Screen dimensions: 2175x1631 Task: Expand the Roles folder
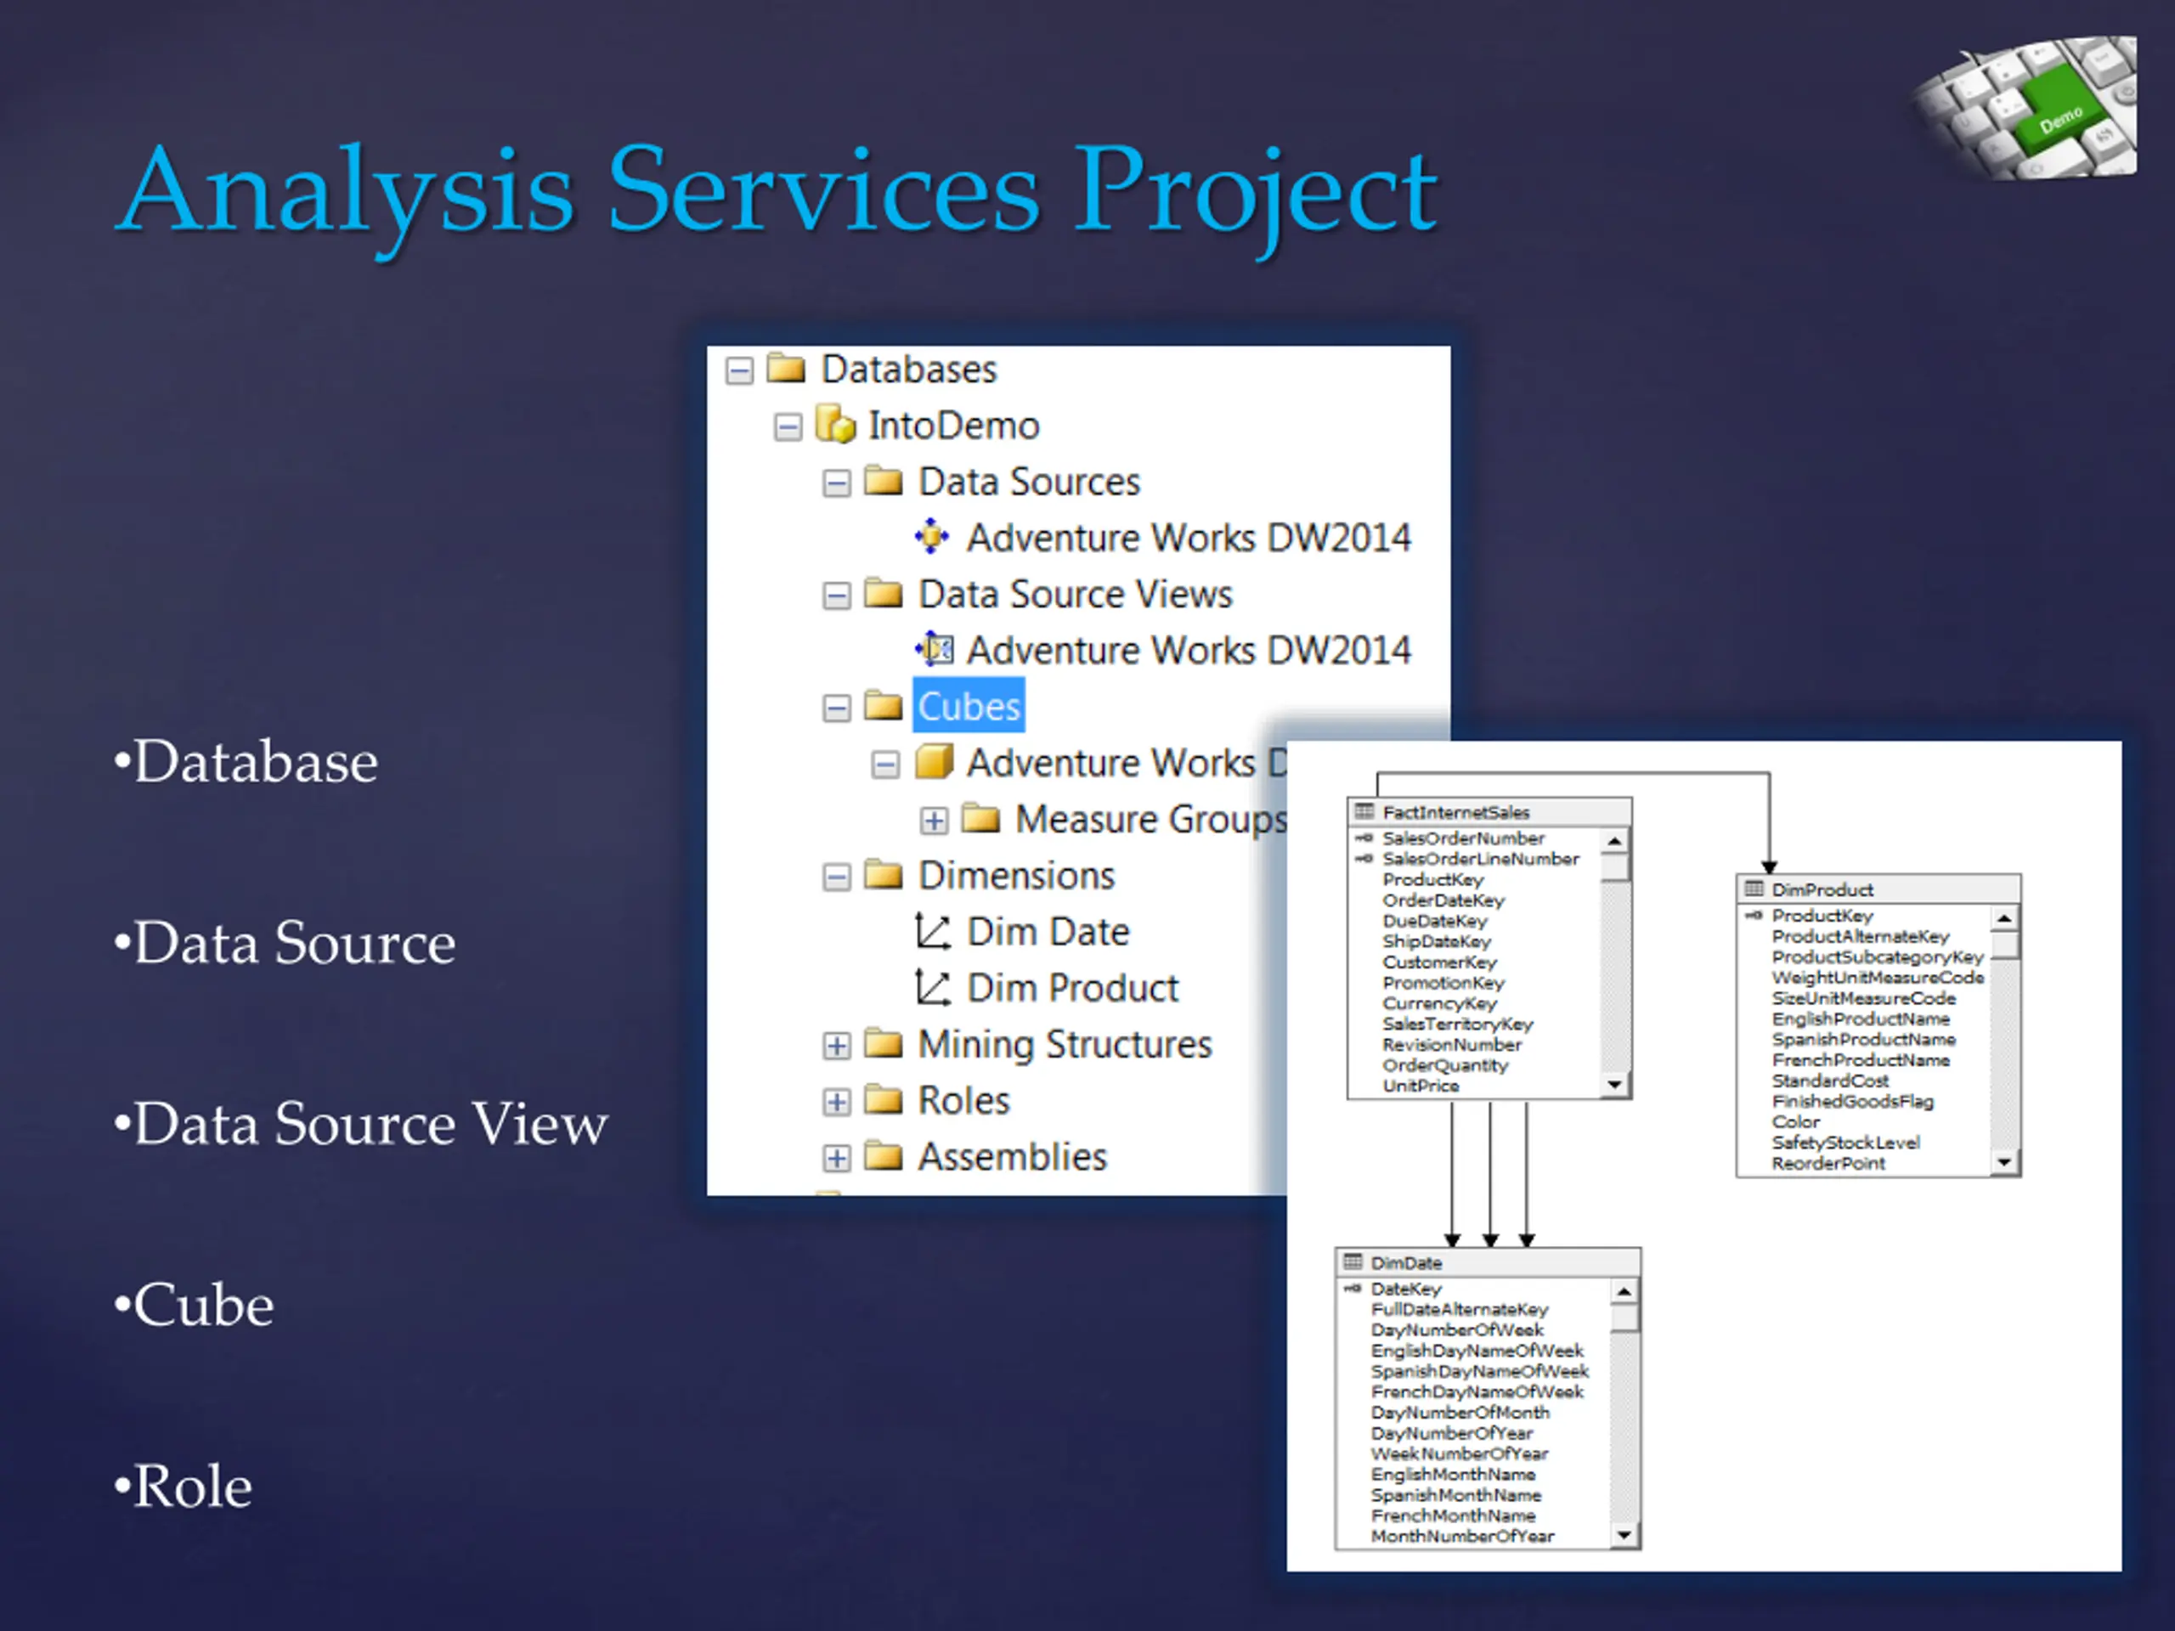(x=837, y=1102)
